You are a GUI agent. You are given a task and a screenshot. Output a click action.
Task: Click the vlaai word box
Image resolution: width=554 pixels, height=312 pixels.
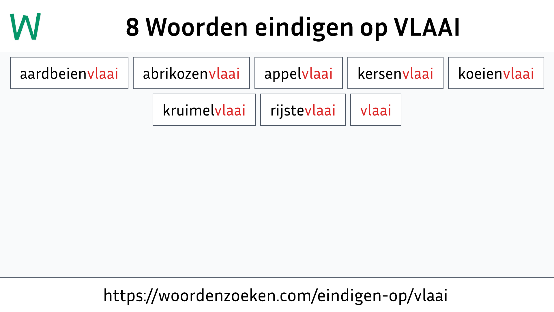point(376,110)
